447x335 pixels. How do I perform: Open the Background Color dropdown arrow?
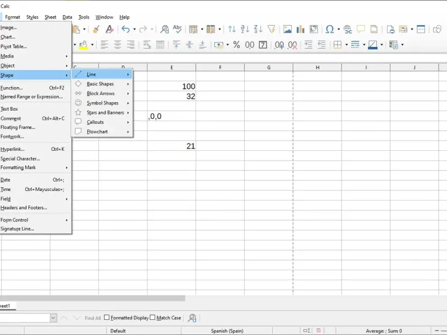pos(92,45)
